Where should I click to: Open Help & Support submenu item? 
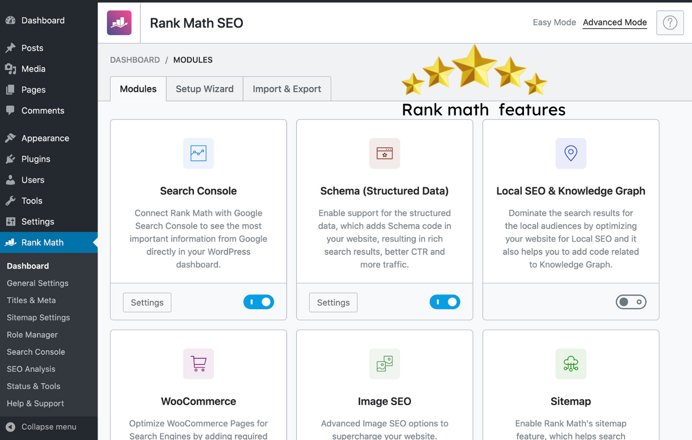(x=35, y=403)
